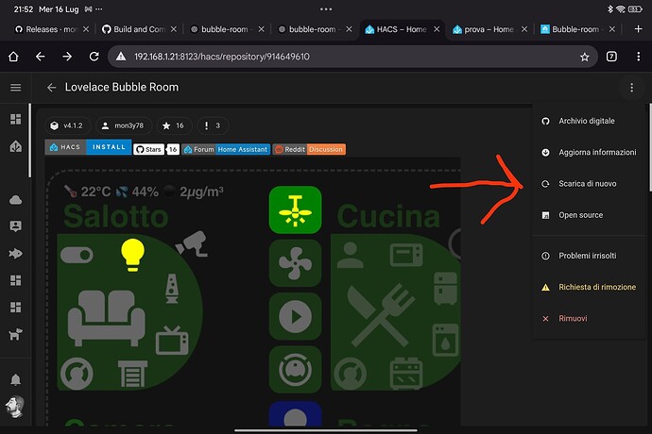Open Problemi irrisolti menu entry
Screen dimensions: 652x434
pos(589,256)
